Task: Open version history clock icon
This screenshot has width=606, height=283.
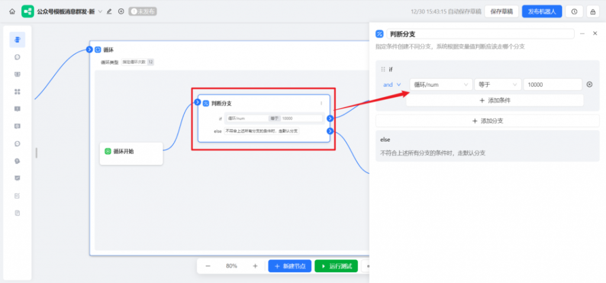Action: [x=574, y=12]
